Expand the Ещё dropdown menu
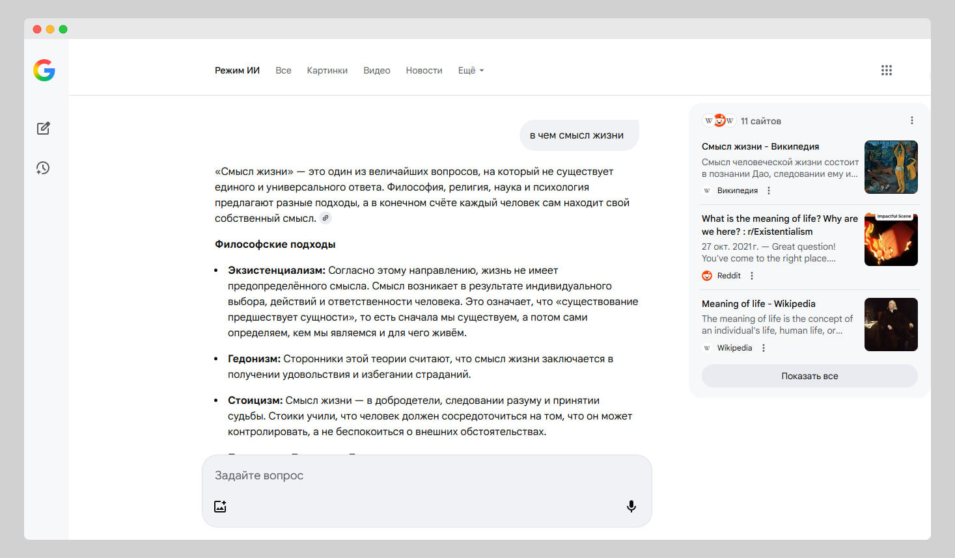The width and height of the screenshot is (955, 558). coord(471,70)
